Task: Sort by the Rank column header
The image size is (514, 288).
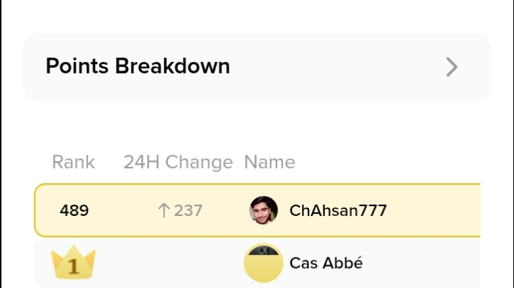Action: (73, 163)
